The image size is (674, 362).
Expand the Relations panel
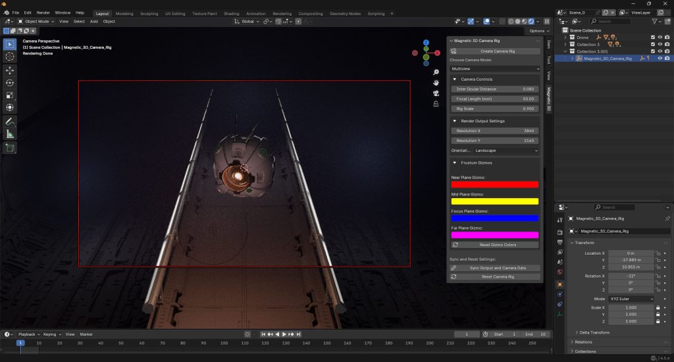click(582, 342)
